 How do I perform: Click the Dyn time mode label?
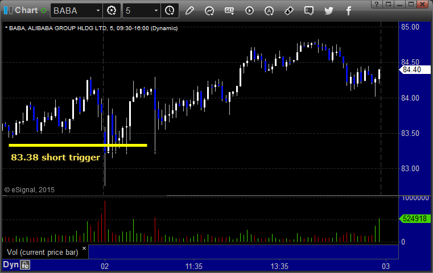11,264
